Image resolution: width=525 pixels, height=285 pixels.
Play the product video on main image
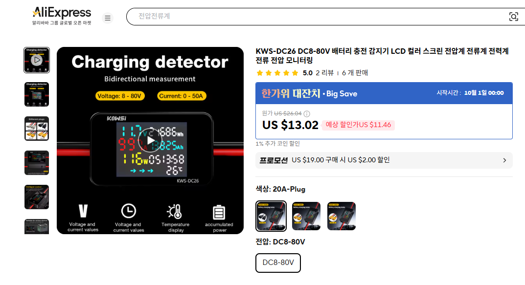150,140
